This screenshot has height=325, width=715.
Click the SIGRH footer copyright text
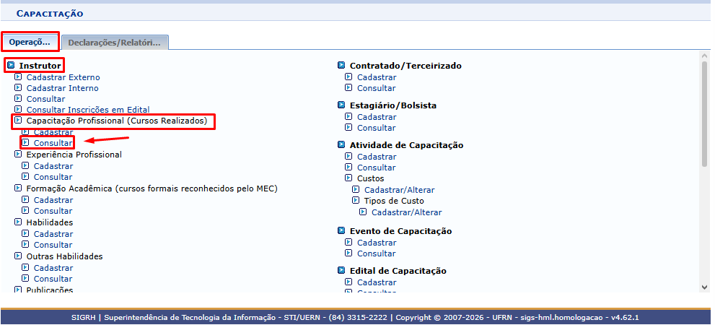tap(355, 317)
